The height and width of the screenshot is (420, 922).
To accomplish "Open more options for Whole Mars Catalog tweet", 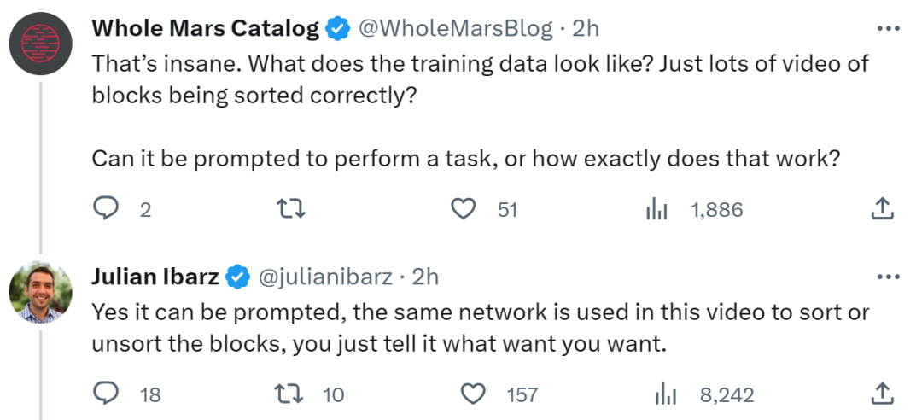I will 889,28.
